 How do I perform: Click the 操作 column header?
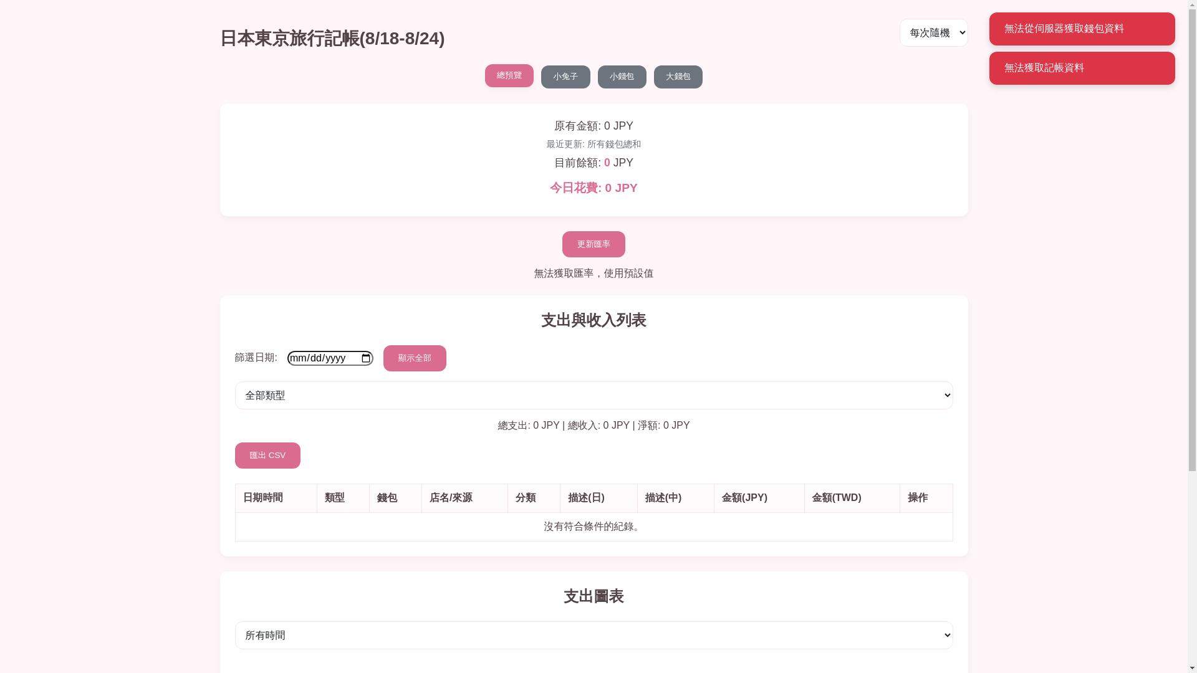pyautogui.click(x=926, y=498)
